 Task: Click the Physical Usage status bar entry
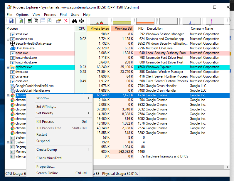120,174
